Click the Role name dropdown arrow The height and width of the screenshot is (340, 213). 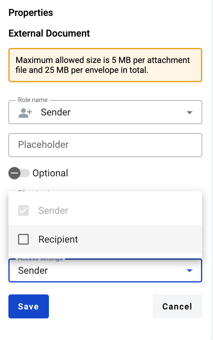189,113
